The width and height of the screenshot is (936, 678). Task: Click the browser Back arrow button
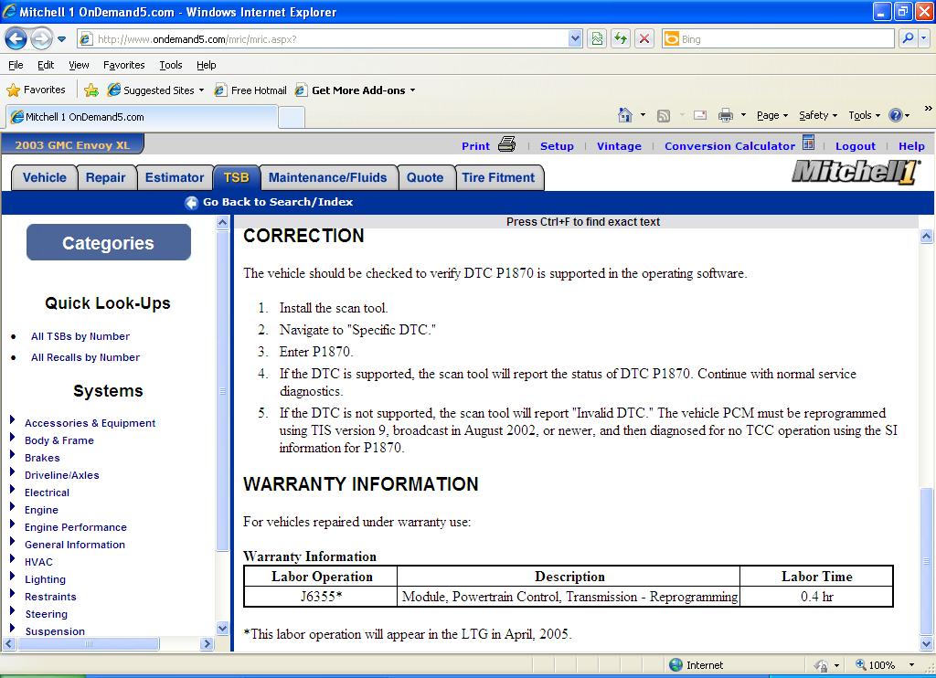16,39
